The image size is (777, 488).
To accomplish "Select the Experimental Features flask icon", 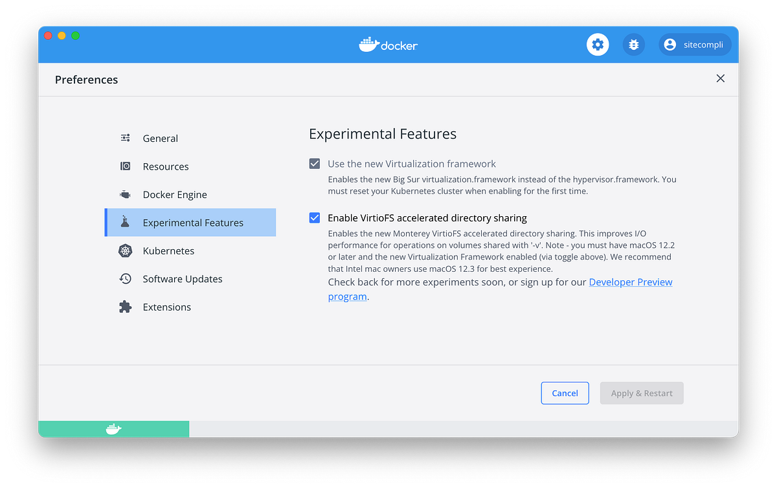I will [x=124, y=222].
